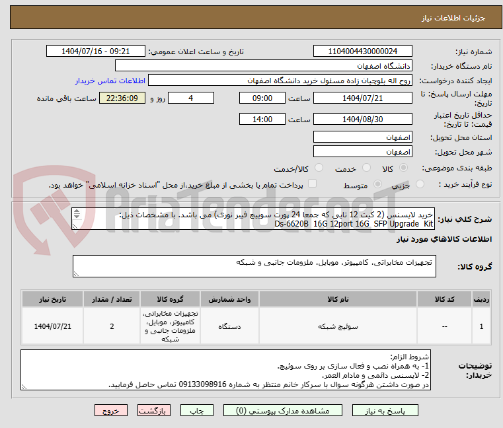Screen dimensions: 503x428
Task: Click the اطلاعات کالاهای مورد نیاز section title
Action: 444,239
